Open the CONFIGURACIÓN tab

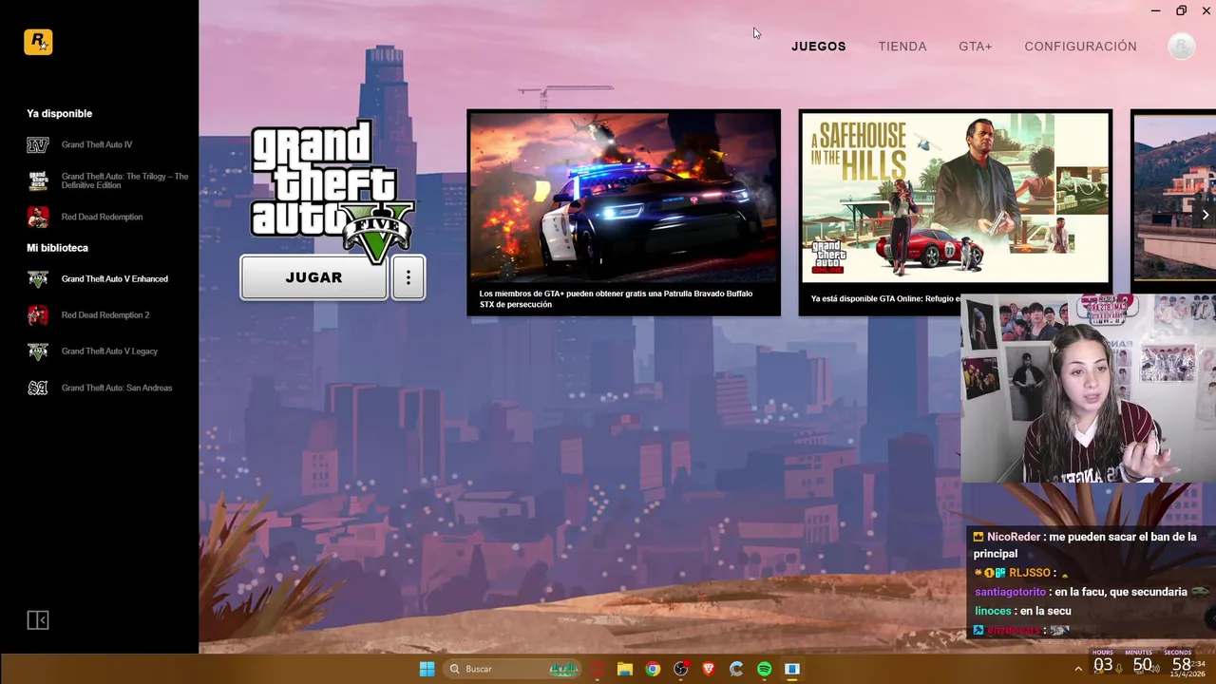tap(1080, 47)
